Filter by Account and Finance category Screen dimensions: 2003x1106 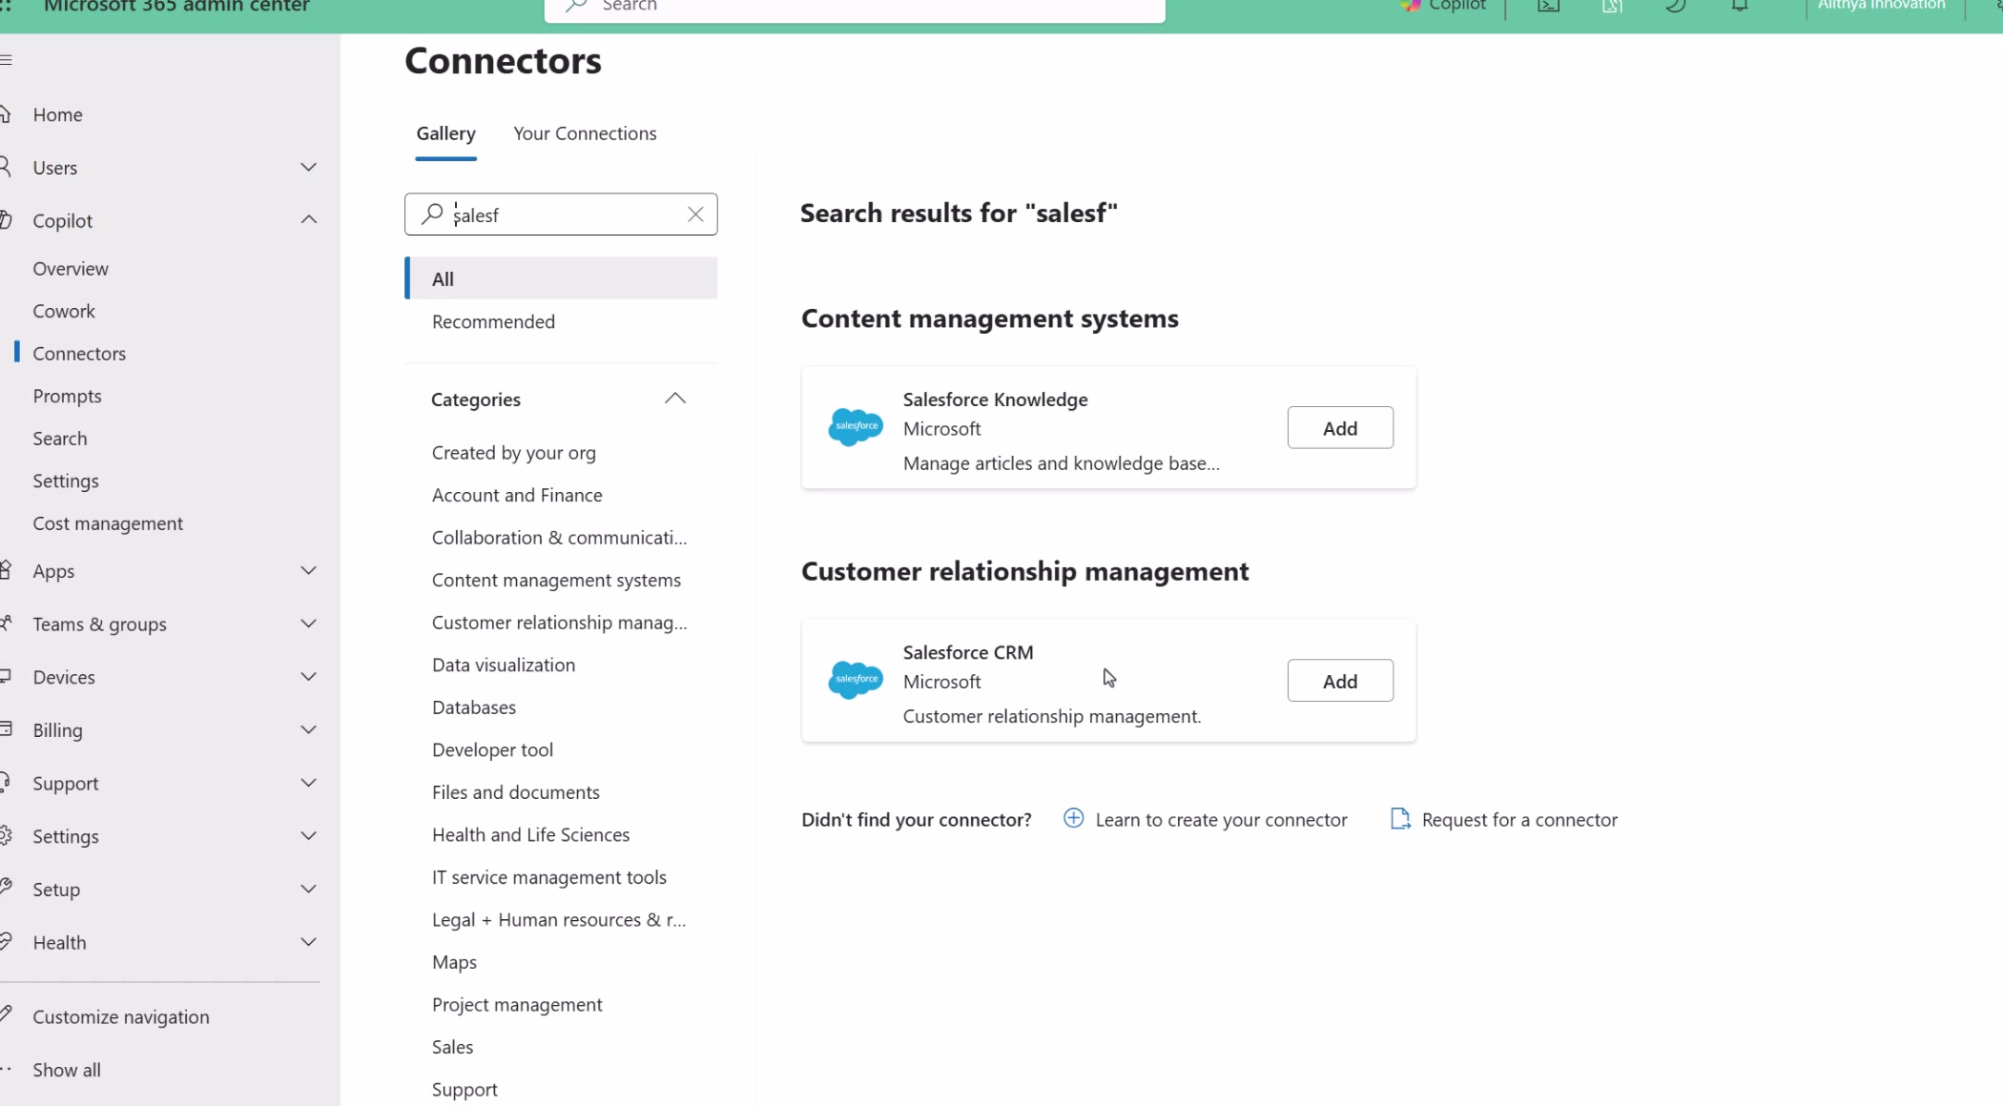[x=517, y=495]
